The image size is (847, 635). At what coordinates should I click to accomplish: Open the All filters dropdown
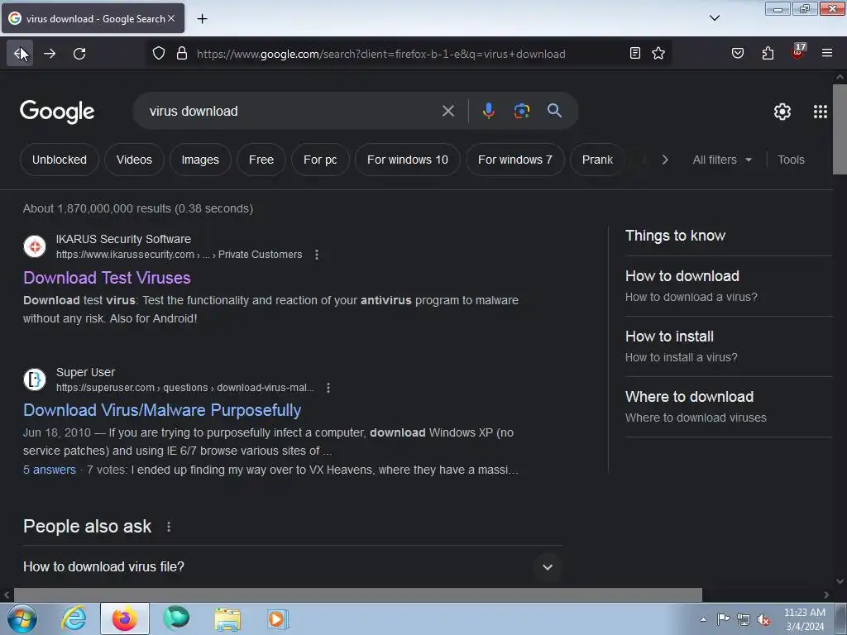(722, 160)
